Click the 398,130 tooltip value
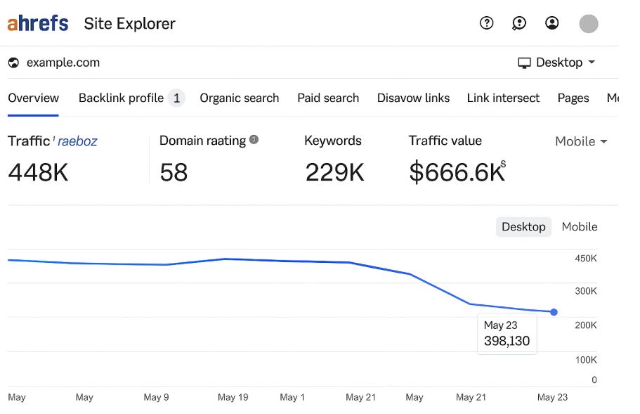Screen dimensions: 640x414 (x=507, y=341)
